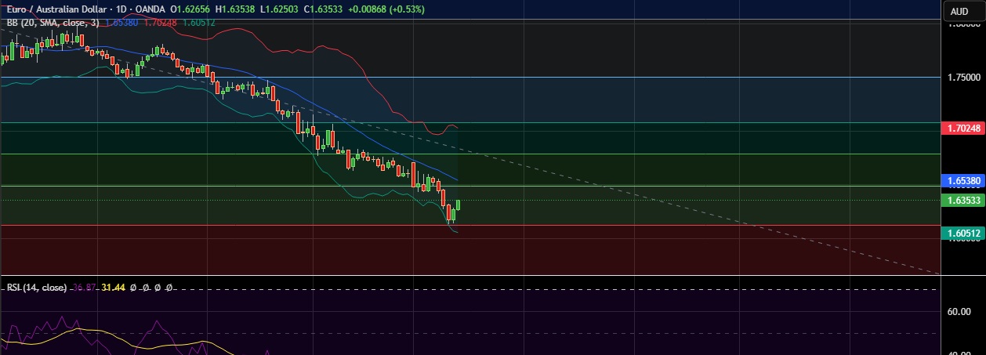Click the purple RSI value 36.87
The image size is (986, 355).
coord(85,288)
